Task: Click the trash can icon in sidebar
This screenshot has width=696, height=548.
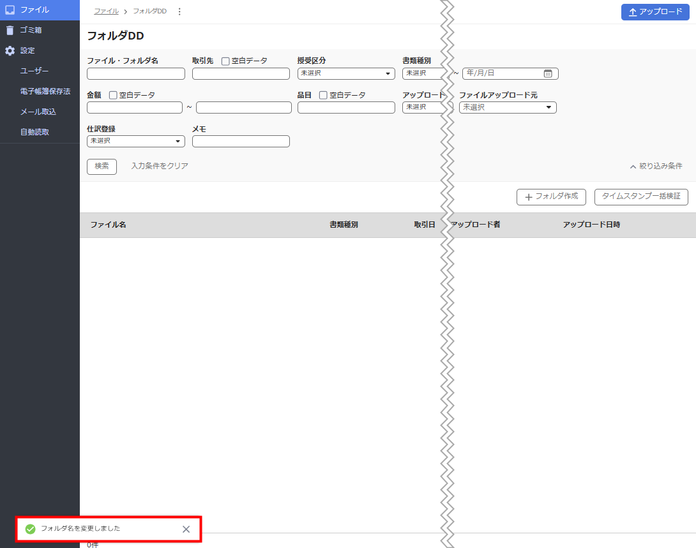Action: (x=10, y=30)
